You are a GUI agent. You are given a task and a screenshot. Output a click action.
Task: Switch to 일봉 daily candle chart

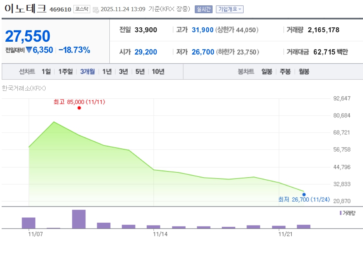pos(266,71)
